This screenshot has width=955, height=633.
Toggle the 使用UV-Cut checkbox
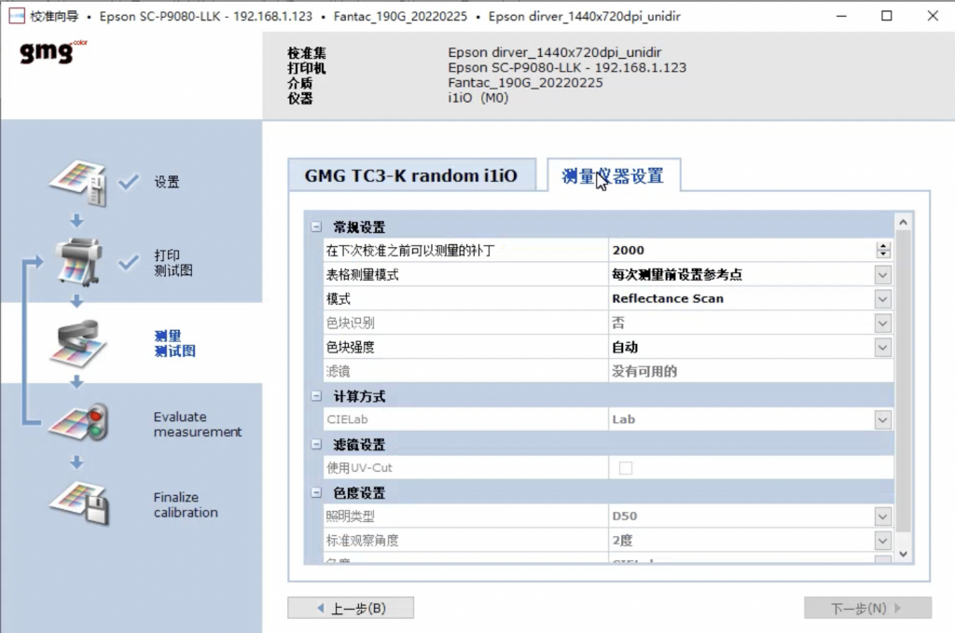tap(626, 468)
